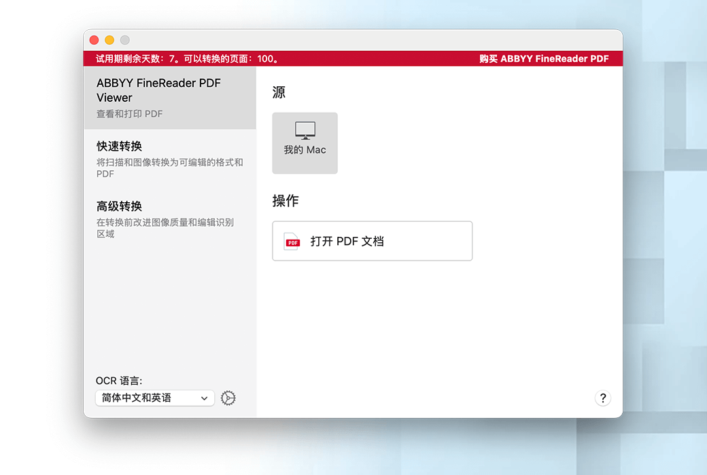Switch to the 快速转换 sidebar section
The width and height of the screenshot is (707, 475).
click(x=120, y=146)
